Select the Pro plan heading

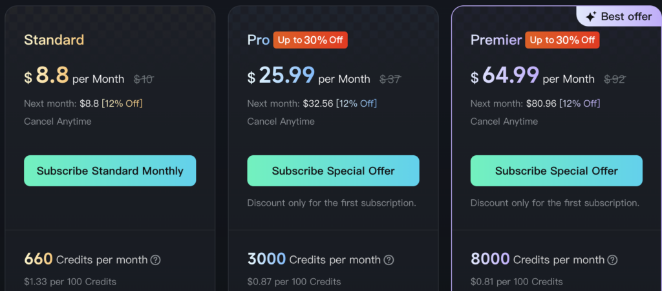(258, 40)
